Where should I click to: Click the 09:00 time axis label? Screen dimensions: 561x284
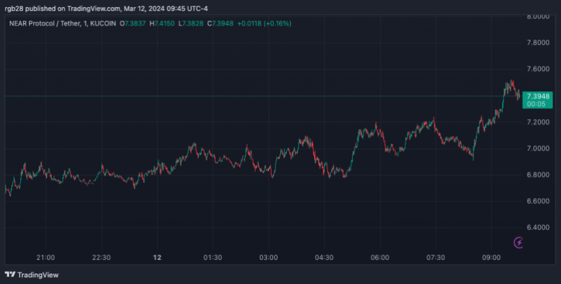point(491,257)
